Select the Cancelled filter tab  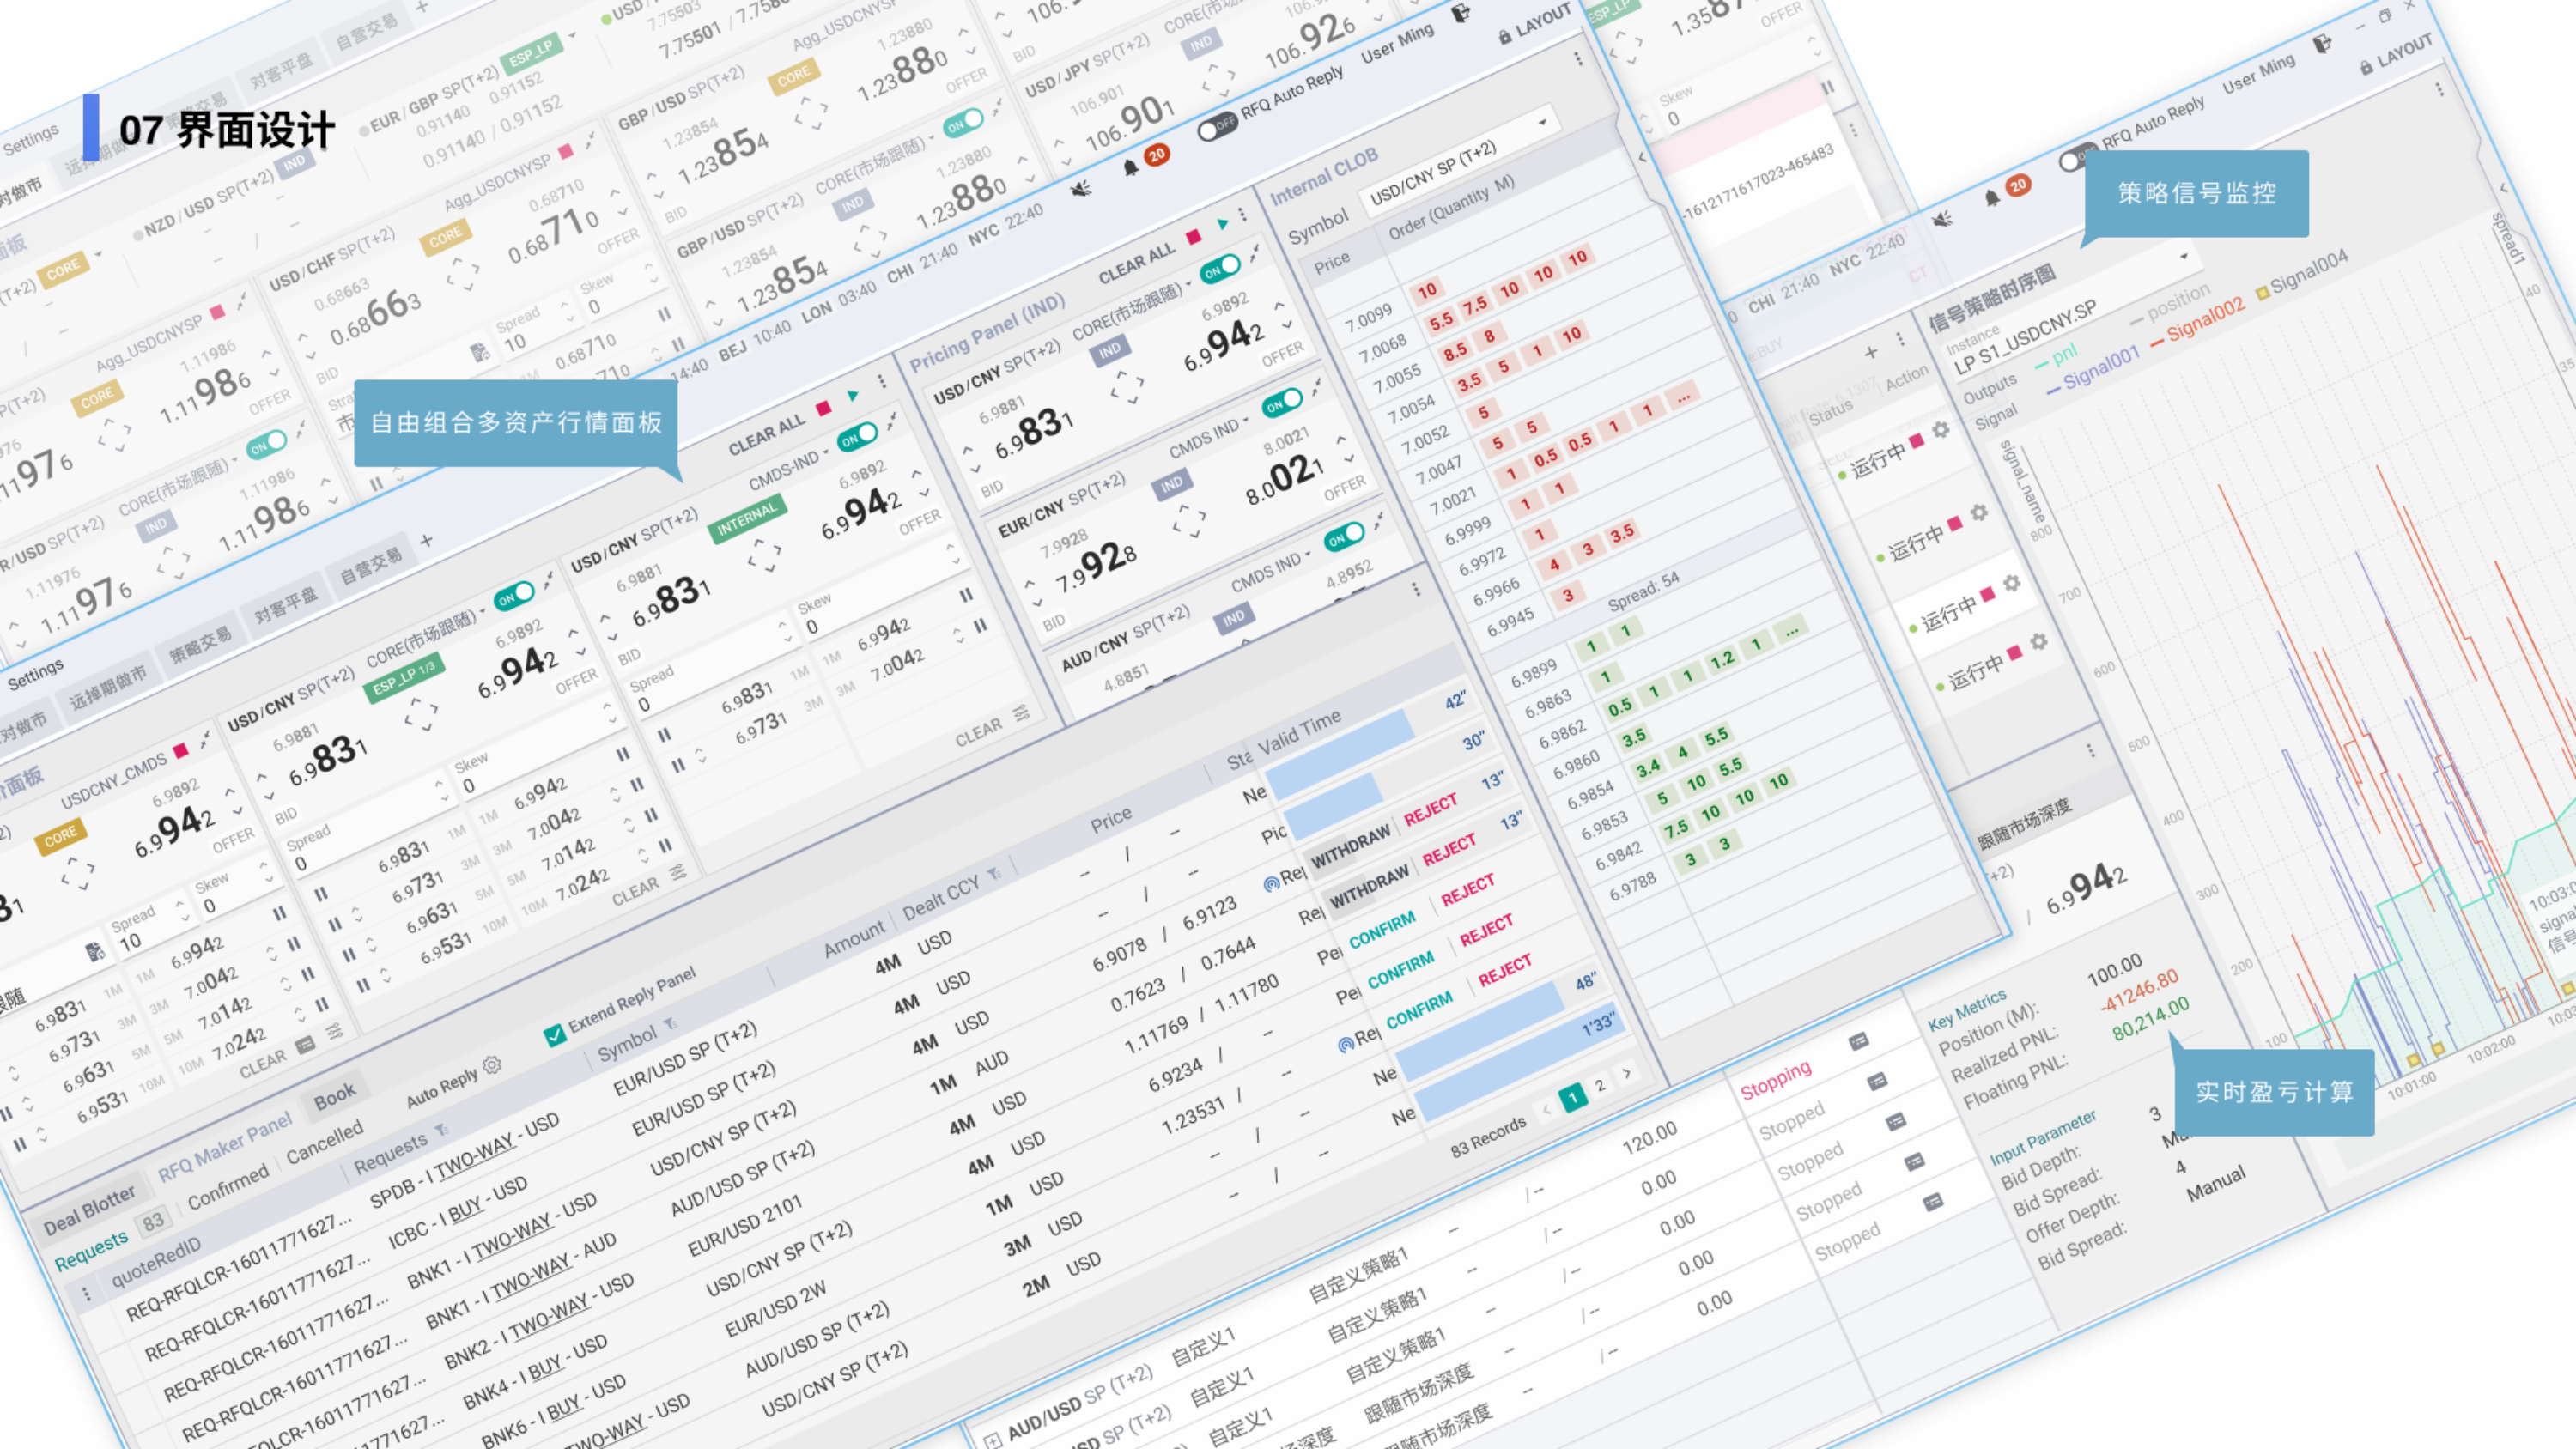pos(324,1142)
